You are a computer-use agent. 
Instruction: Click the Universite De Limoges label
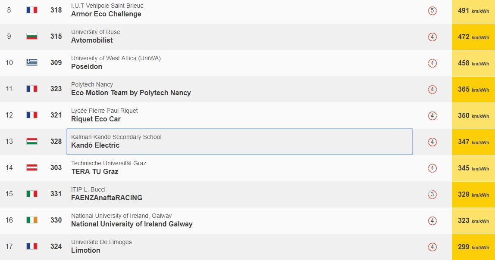tap(101, 242)
